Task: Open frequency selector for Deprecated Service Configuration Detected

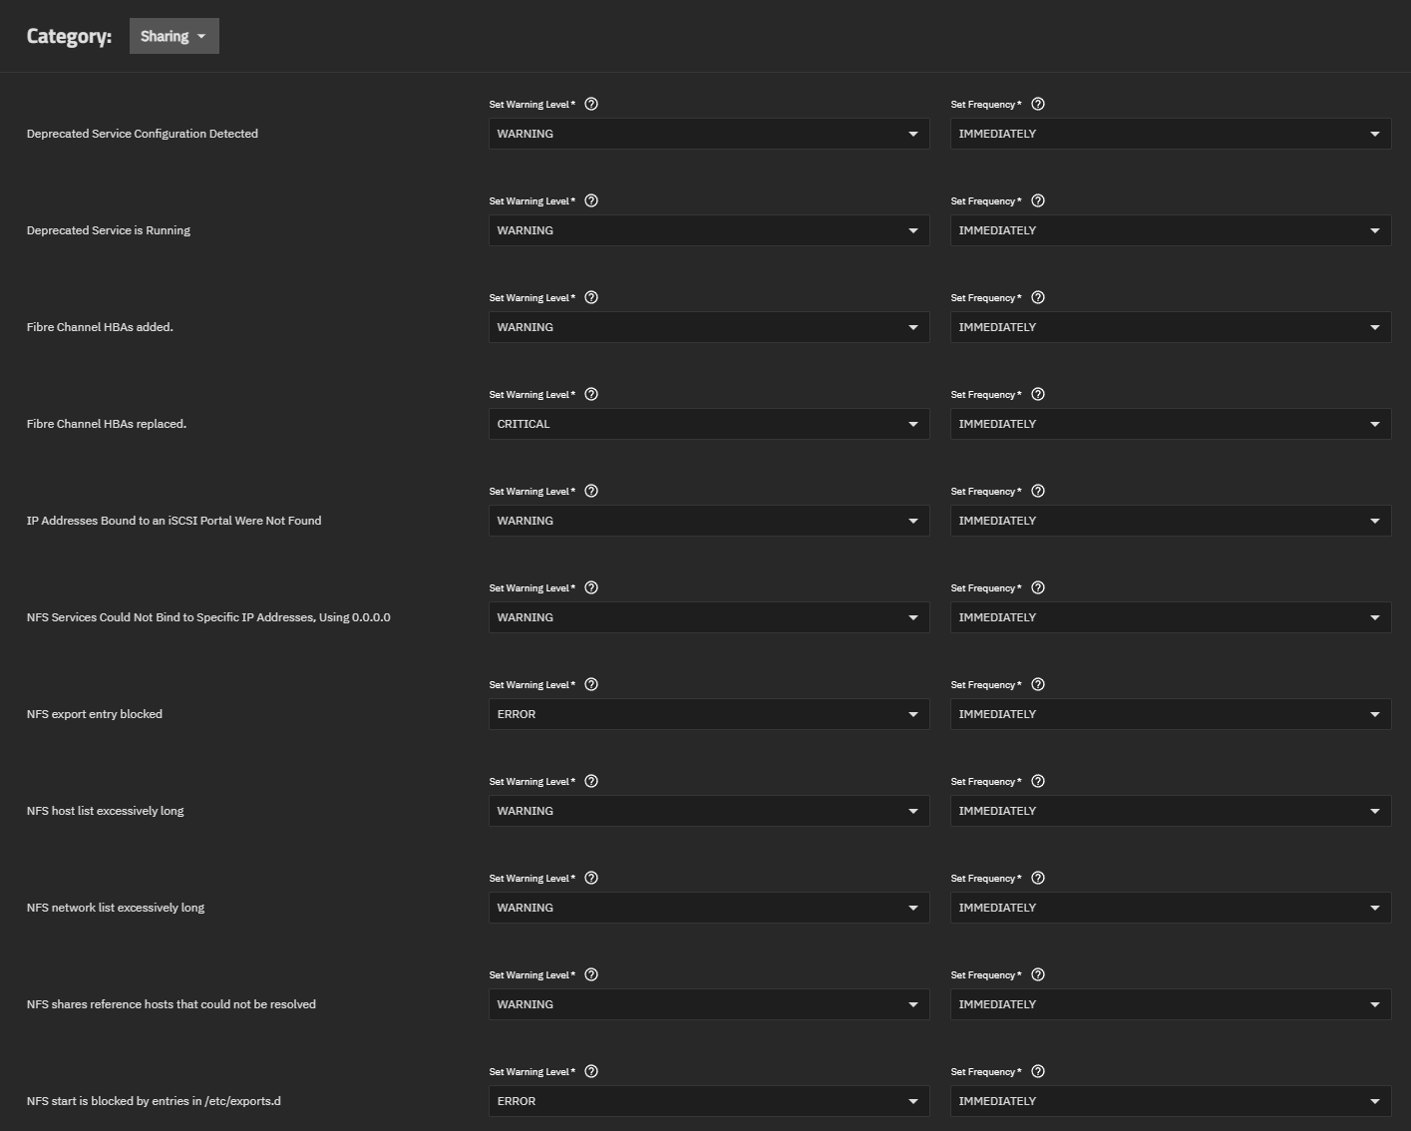Action: (1170, 134)
